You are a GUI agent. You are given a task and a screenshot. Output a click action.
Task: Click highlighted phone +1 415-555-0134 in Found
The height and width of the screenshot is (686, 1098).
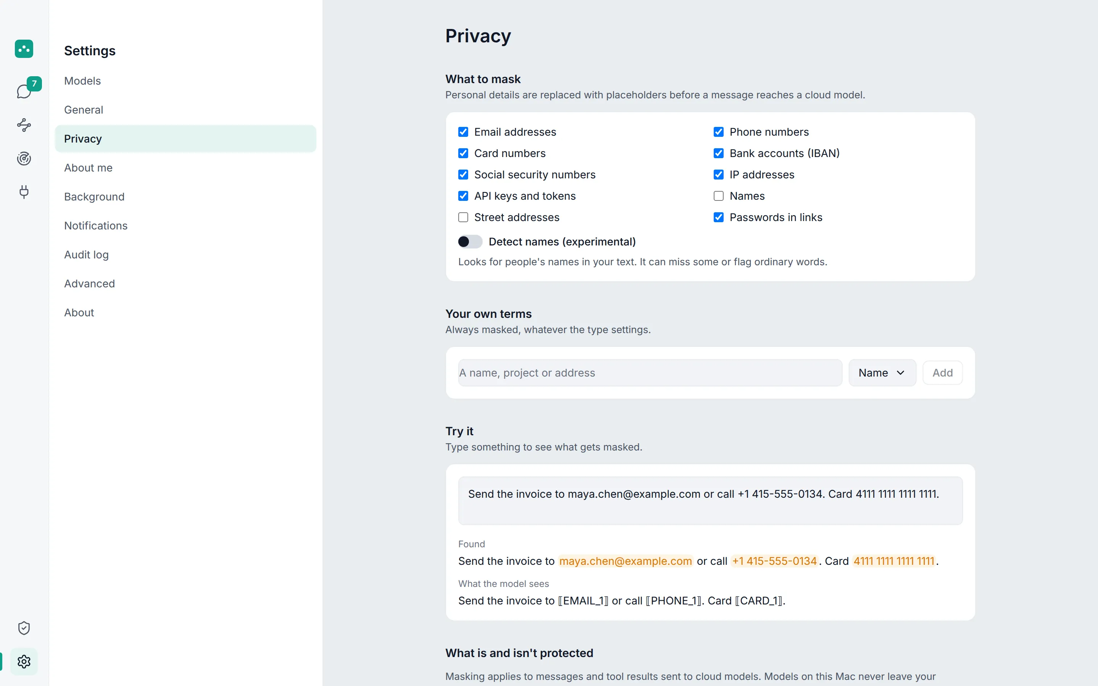(774, 561)
